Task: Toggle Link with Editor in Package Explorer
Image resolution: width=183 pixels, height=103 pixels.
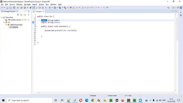Action: click(21, 15)
